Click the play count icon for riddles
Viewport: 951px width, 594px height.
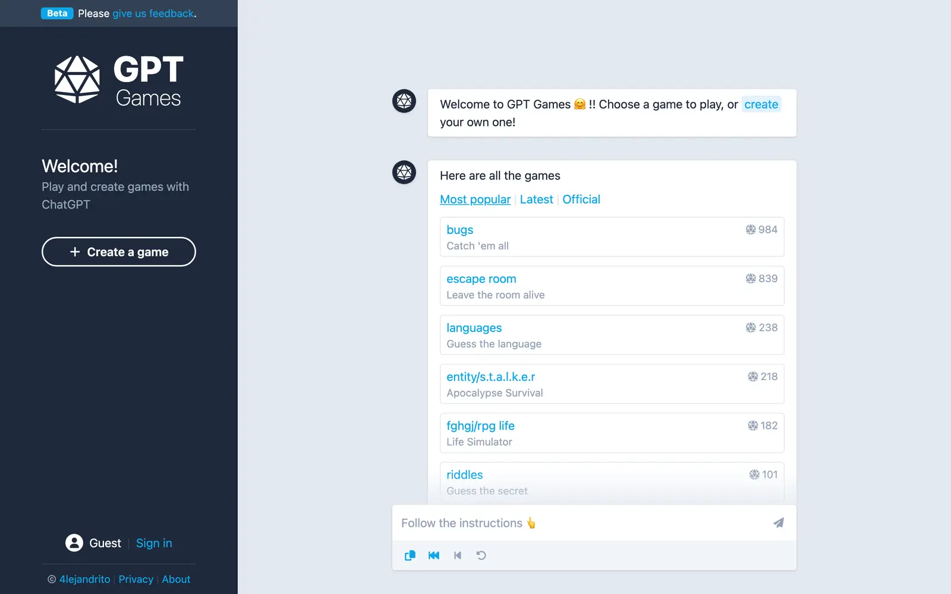pyautogui.click(x=754, y=475)
